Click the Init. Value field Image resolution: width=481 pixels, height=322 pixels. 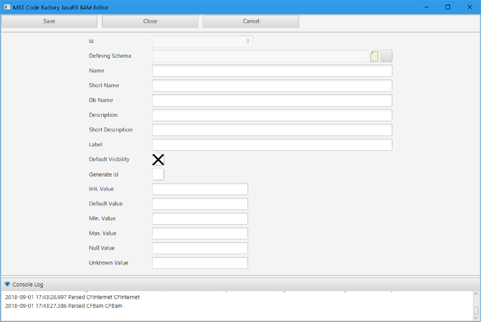(x=200, y=189)
